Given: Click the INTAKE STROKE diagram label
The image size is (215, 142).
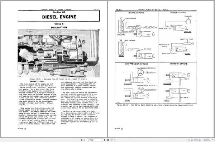Looking at the screenshot, I should coord(136,13).
